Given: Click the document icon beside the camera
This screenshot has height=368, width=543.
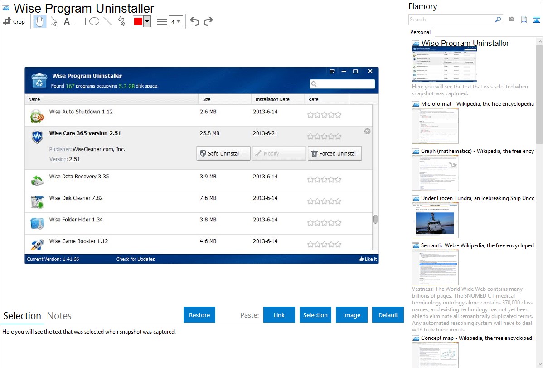Looking at the screenshot, I should pyautogui.click(x=524, y=20).
